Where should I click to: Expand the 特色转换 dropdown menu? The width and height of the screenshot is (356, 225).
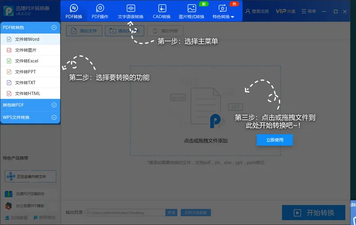click(223, 12)
